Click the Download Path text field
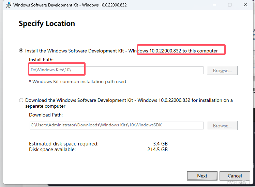255x187 pixels. (117, 125)
